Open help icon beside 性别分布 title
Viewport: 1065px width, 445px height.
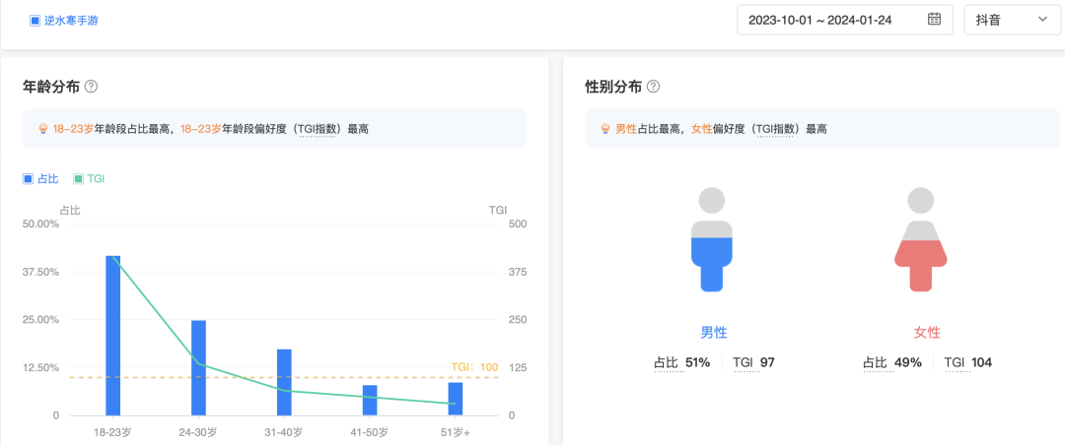pos(653,87)
